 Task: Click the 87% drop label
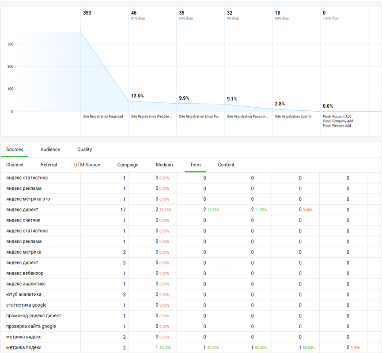pos(138,18)
